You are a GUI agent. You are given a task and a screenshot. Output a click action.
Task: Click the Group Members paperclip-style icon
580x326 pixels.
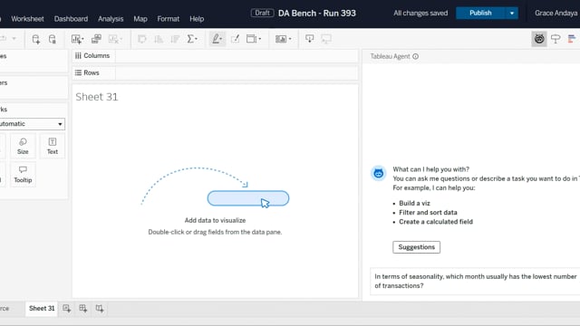click(x=235, y=39)
